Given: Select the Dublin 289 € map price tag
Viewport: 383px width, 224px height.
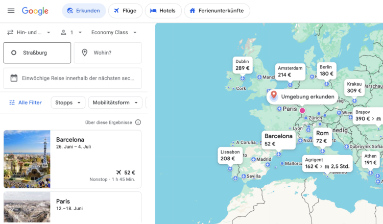Looking at the screenshot, I should point(242,65).
